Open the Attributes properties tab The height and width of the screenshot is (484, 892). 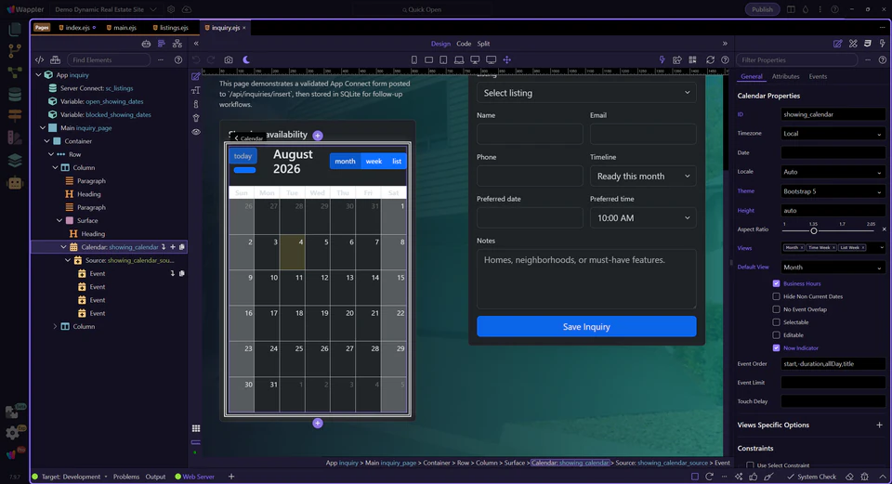pyautogui.click(x=786, y=76)
